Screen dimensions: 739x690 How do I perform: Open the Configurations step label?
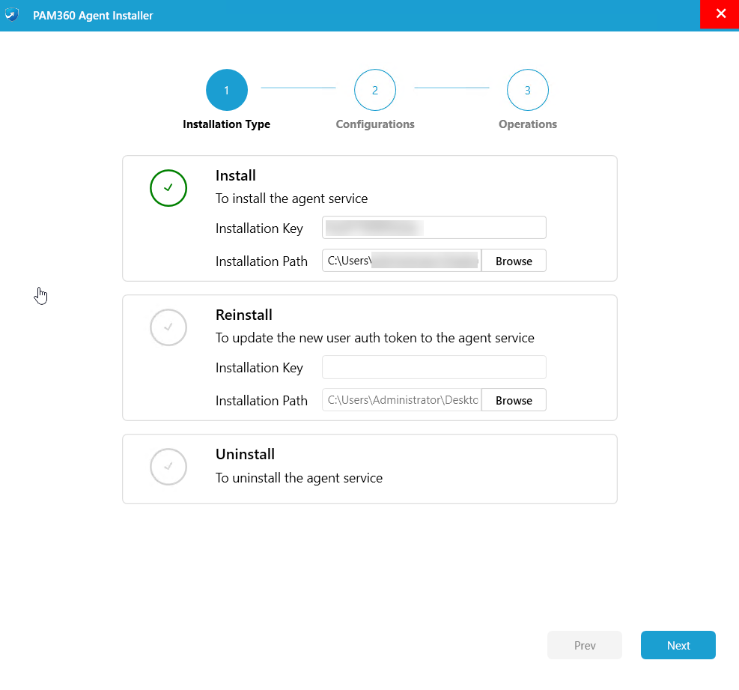tap(375, 124)
